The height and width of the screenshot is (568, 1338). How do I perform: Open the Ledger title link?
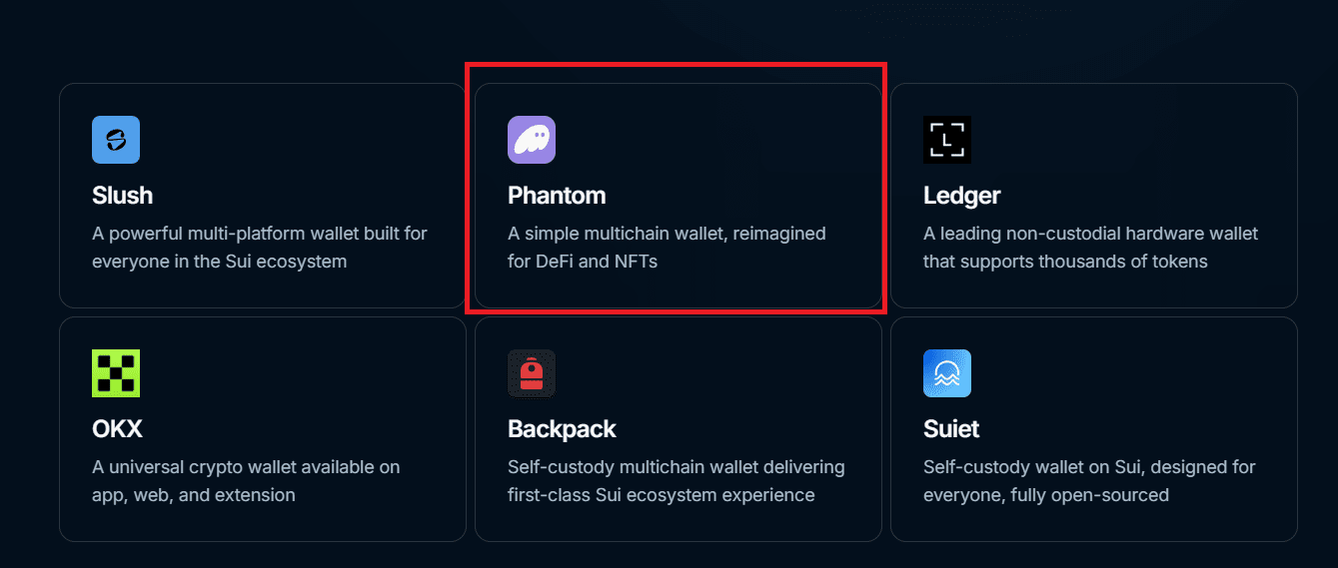(x=961, y=195)
